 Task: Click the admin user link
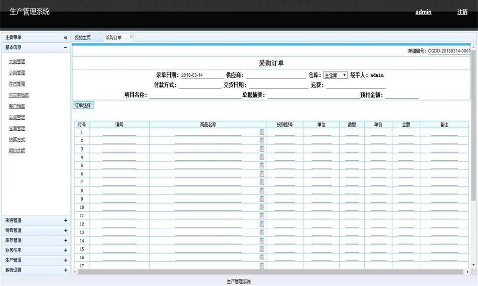423,12
